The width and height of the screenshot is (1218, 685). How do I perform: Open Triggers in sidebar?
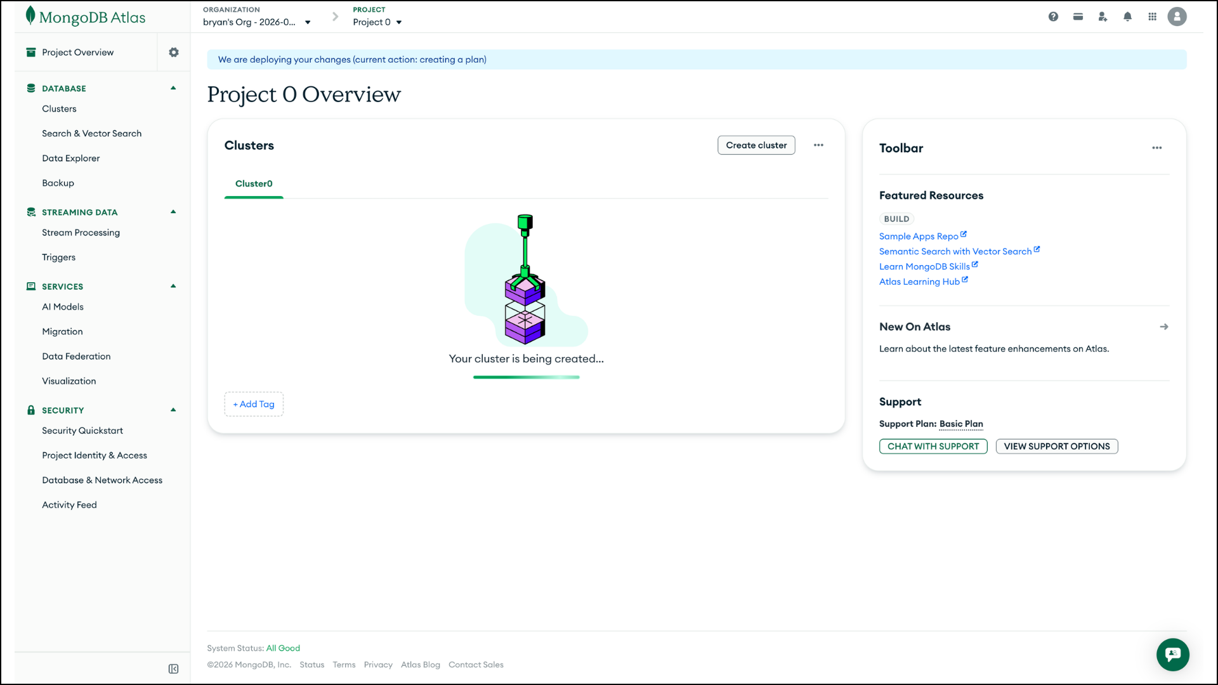pyautogui.click(x=58, y=257)
